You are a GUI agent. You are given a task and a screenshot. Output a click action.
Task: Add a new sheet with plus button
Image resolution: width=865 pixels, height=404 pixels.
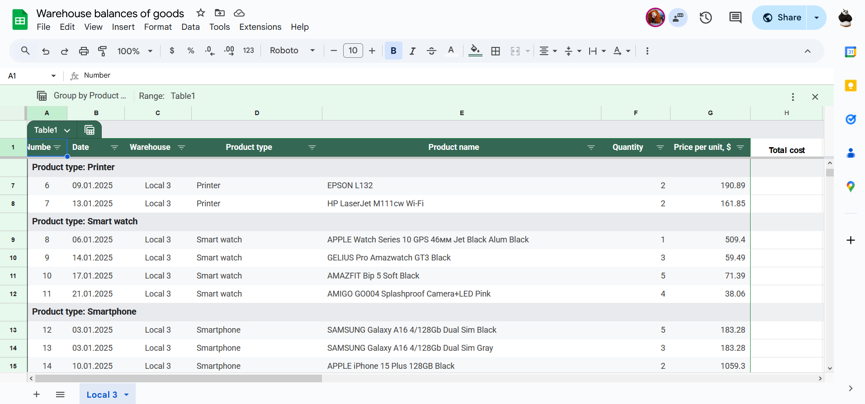[x=37, y=395]
